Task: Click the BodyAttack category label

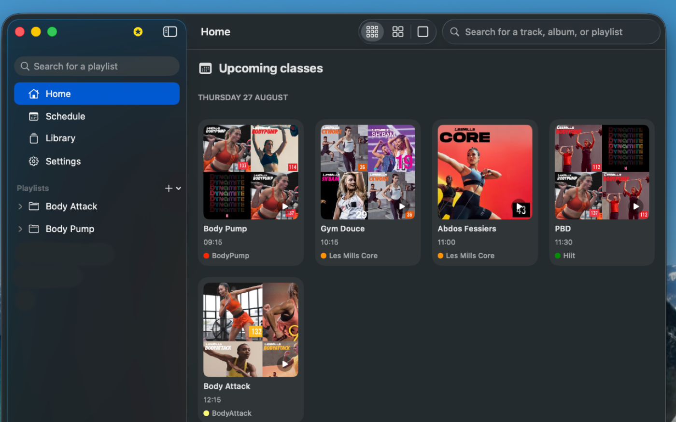Action: click(x=231, y=413)
